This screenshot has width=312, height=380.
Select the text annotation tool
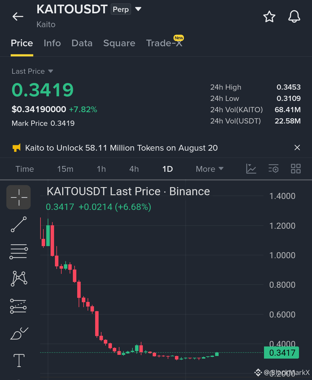[19, 360]
